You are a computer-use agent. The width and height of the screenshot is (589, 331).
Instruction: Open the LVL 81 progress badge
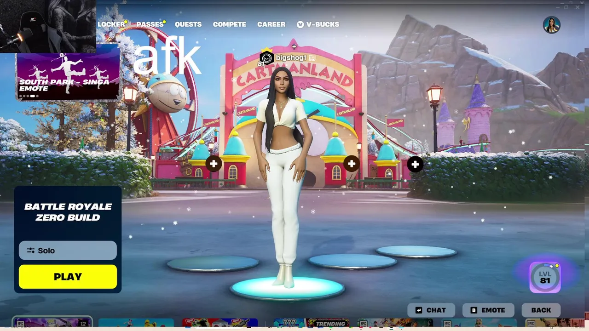[545, 278]
